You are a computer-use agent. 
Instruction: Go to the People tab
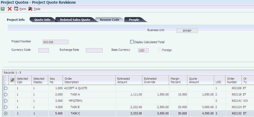pos(134,20)
